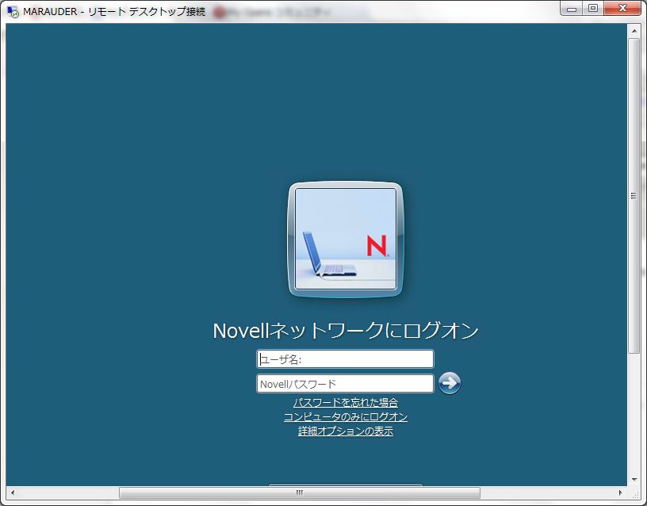Click the vertical scrollbar up arrow
Screen dimensions: 647x506
(x=634, y=31)
